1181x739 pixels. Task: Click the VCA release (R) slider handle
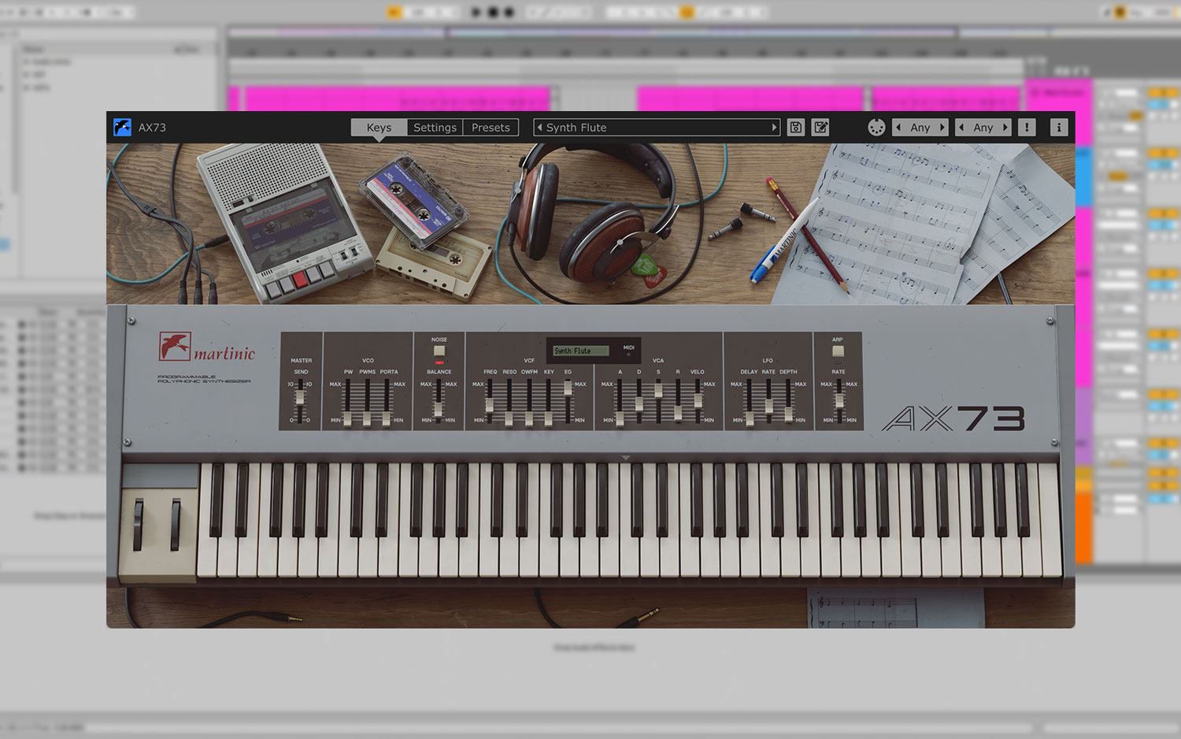click(678, 414)
